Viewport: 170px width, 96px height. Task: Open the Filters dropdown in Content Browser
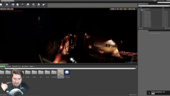pyautogui.click(x=2, y=69)
